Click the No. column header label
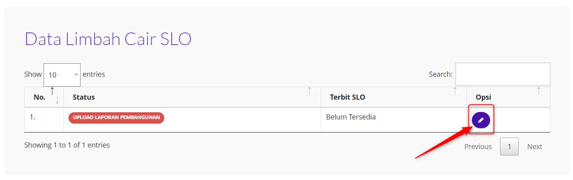The height and width of the screenshot is (180, 573). 40,97
